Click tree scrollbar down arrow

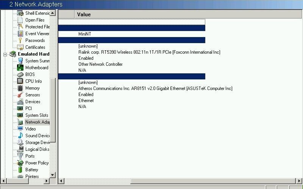(x=53, y=175)
